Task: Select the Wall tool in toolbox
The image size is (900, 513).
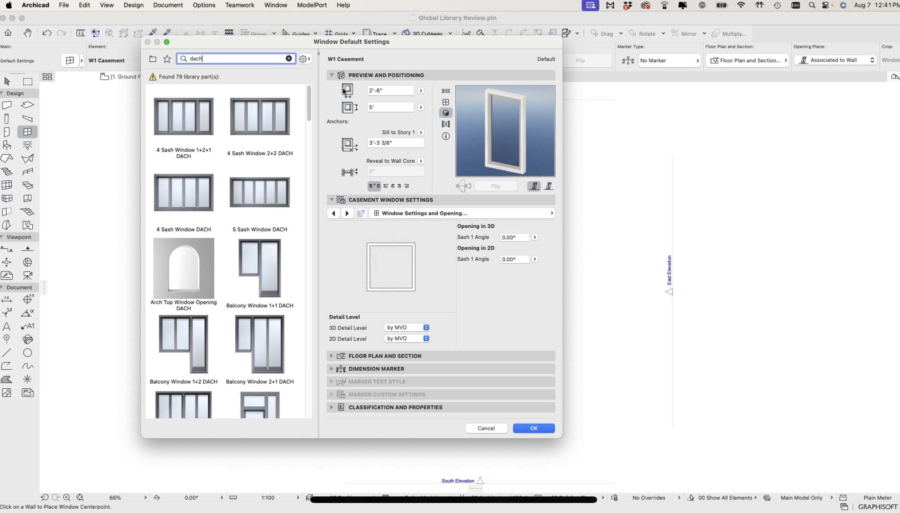Action: pyautogui.click(x=7, y=105)
